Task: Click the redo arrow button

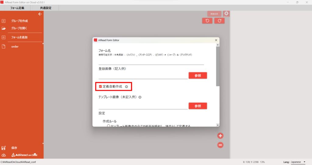Action: pos(219,21)
